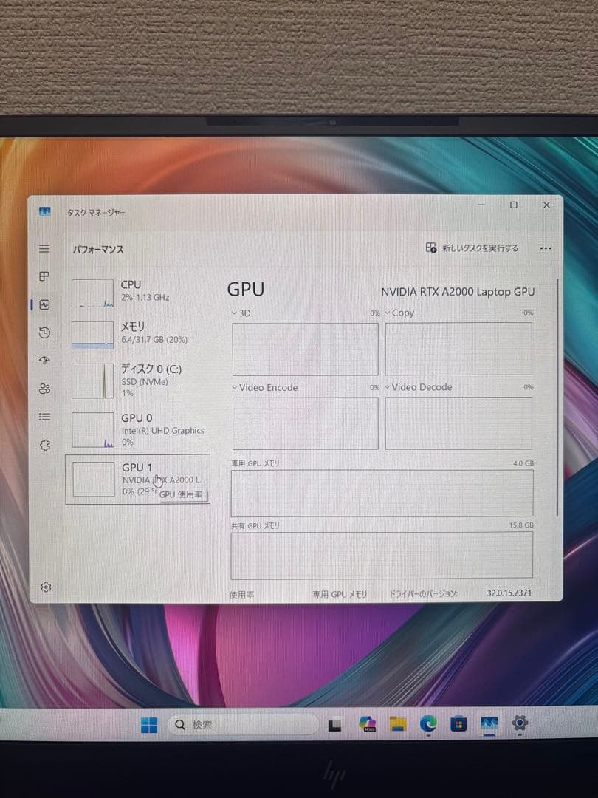Open the Details list icon in sidebar
The height and width of the screenshot is (798, 598).
(x=45, y=417)
